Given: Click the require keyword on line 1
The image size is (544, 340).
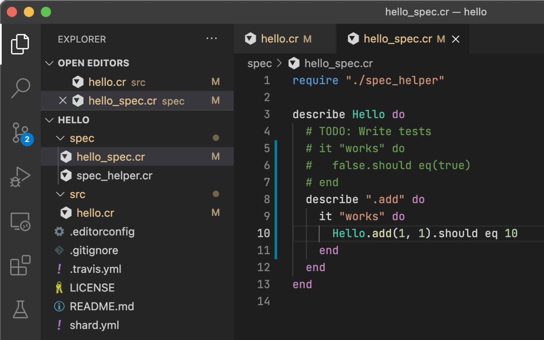Looking at the screenshot, I should [x=316, y=81].
